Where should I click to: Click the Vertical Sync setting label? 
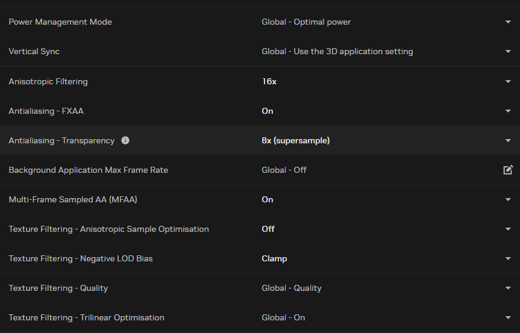34,52
